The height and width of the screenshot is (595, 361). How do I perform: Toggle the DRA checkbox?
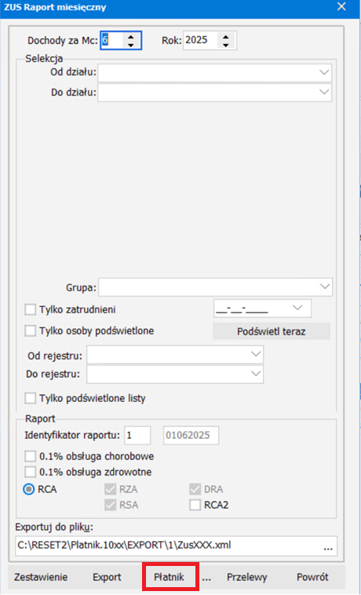(x=195, y=490)
